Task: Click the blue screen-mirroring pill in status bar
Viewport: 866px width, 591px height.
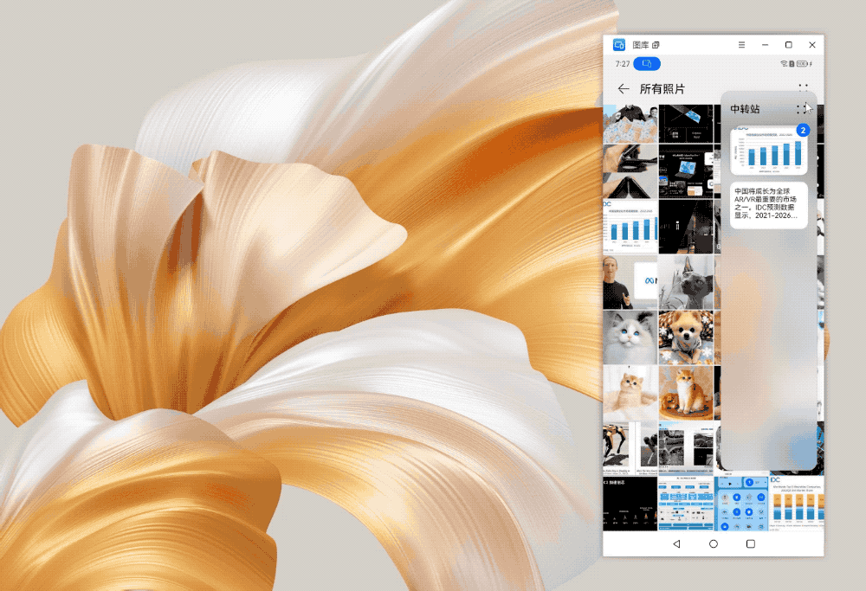Action: (x=647, y=64)
